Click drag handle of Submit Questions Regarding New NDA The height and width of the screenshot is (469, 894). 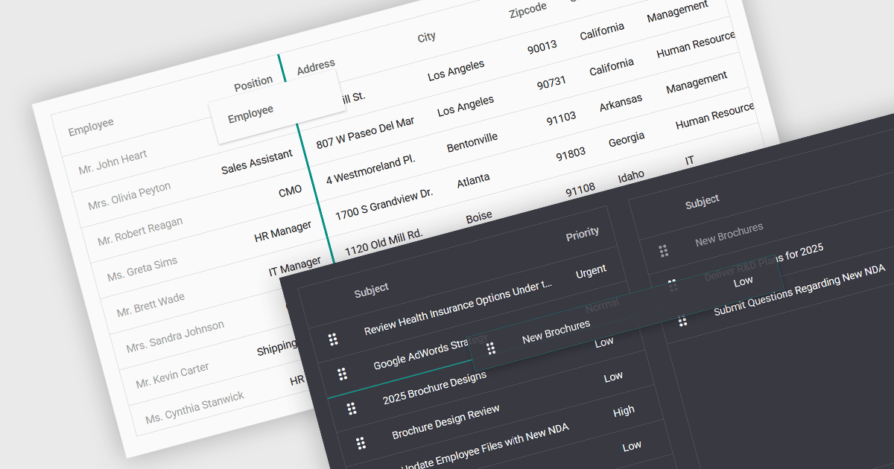click(682, 320)
